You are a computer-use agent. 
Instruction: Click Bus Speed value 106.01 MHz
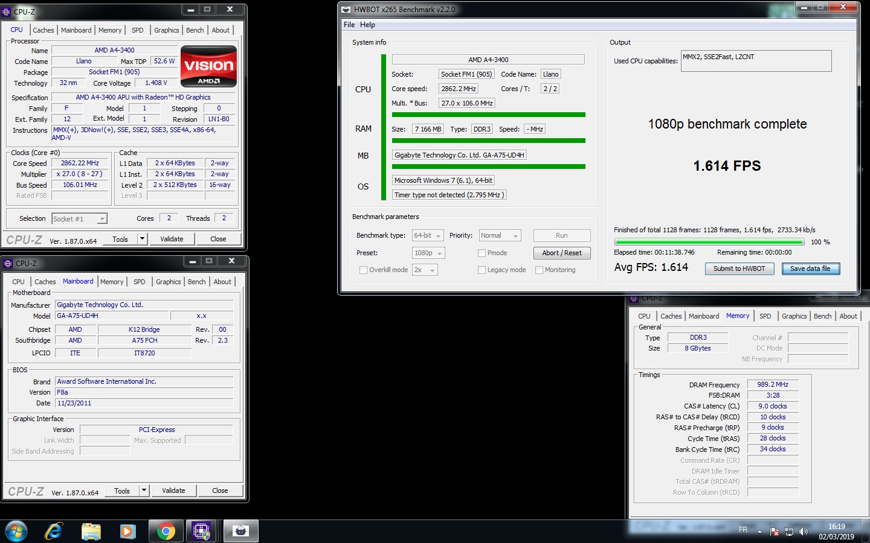80,185
